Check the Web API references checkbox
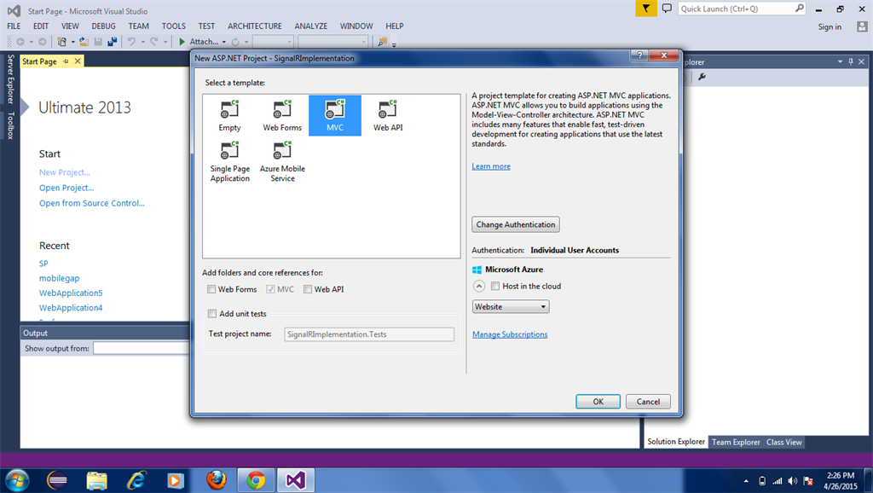873x493 pixels. (307, 289)
